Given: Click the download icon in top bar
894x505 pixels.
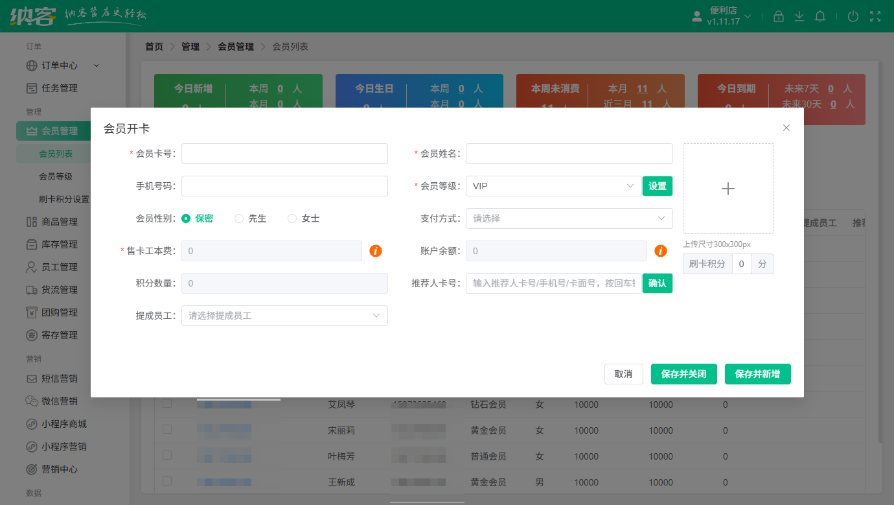Looking at the screenshot, I should tap(799, 16).
